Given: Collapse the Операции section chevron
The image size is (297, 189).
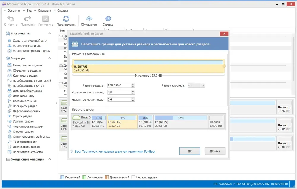Looking at the screenshot, I should click(50, 58).
